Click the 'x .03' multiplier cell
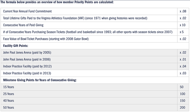Viewport: 190px width, 112px height. [182, 73]
